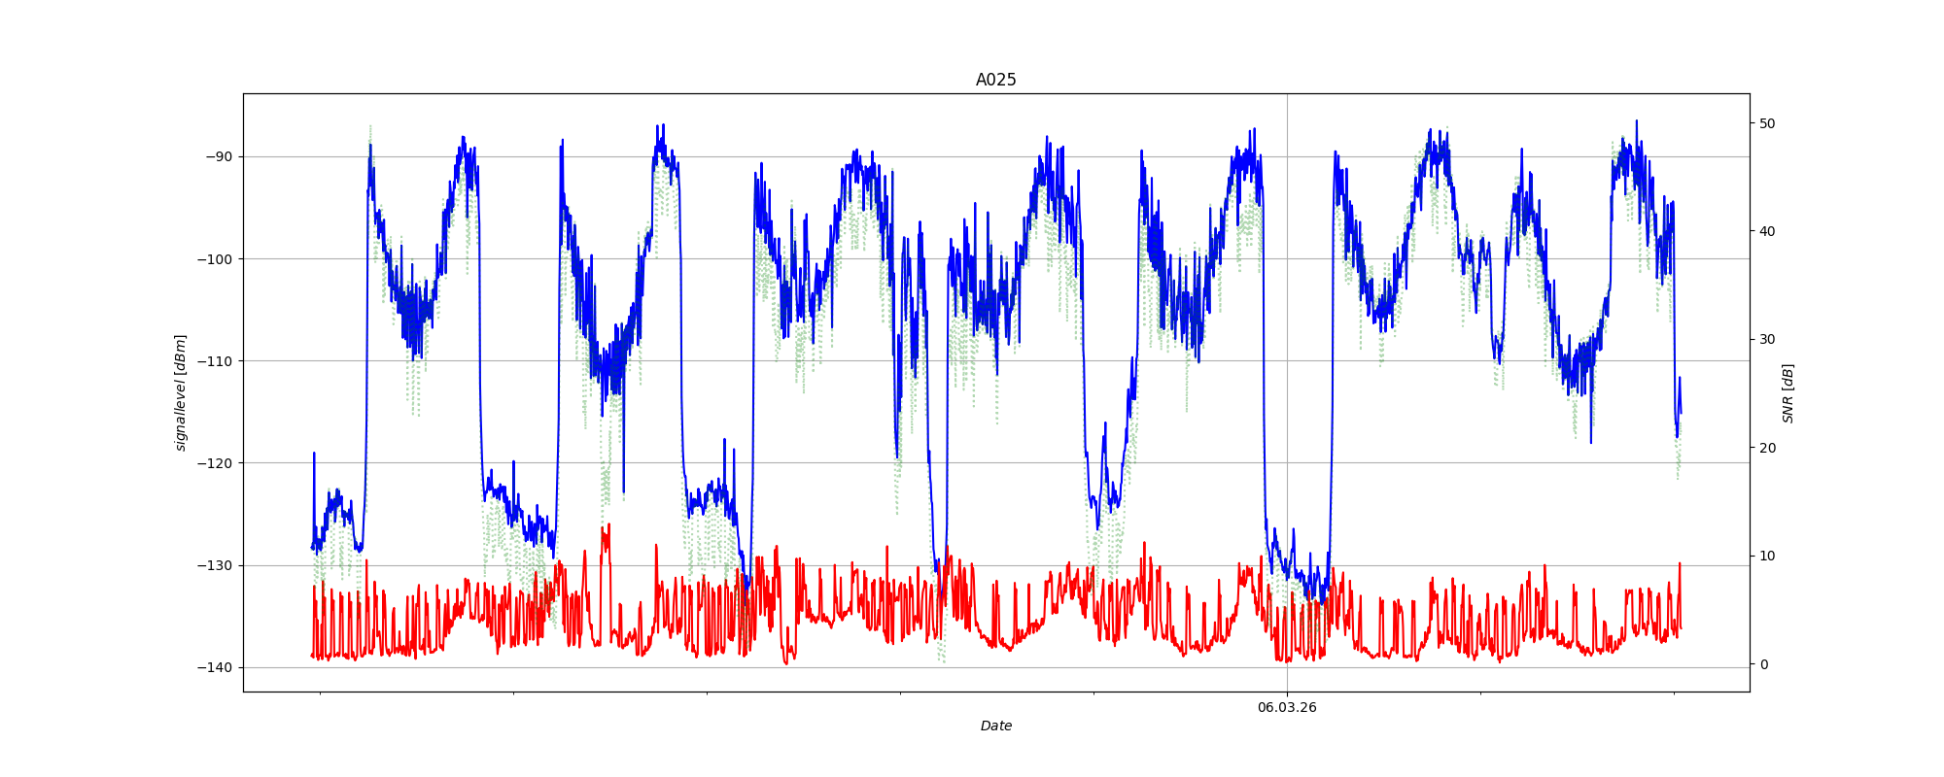This screenshot has height=777, width=1944.
Task: Select the 20 tick on SNR axis
Action: (1767, 448)
